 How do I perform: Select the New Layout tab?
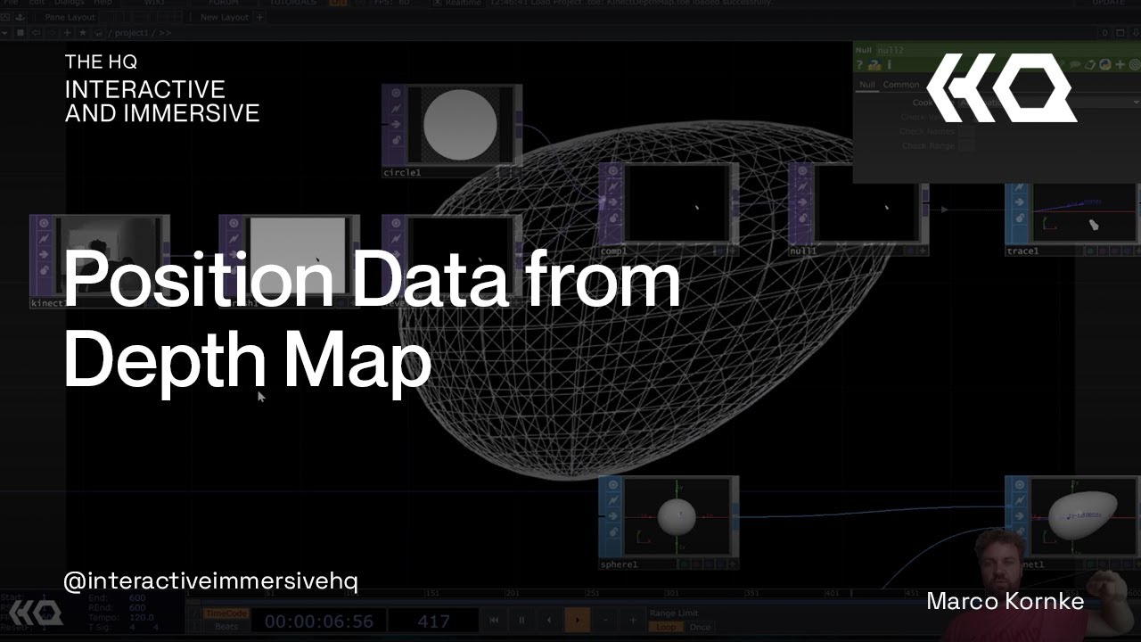click(x=225, y=17)
